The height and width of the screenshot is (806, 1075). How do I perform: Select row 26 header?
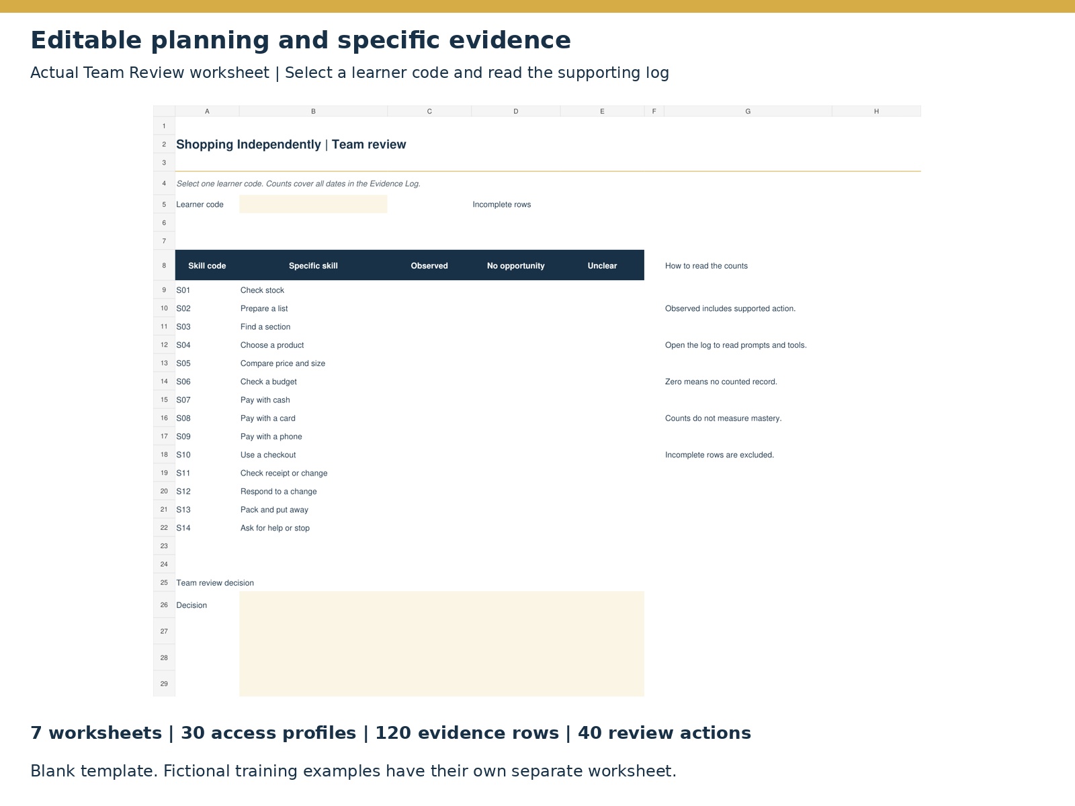(164, 605)
